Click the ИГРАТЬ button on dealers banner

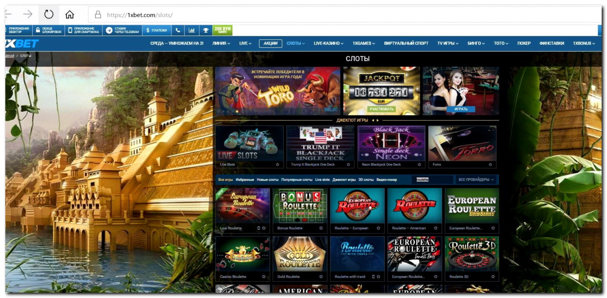click(461, 109)
